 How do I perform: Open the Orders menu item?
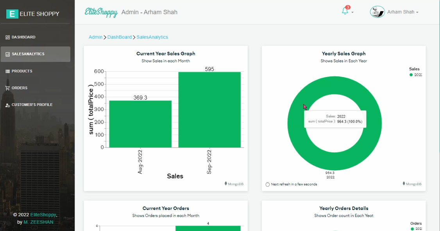click(x=35, y=88)
